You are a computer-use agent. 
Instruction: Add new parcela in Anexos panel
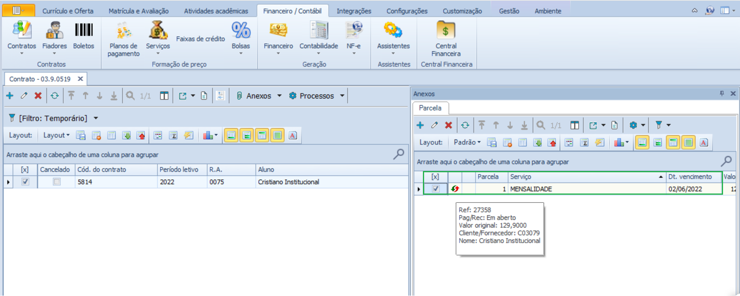pyautogui.click(x=420, y=125)
